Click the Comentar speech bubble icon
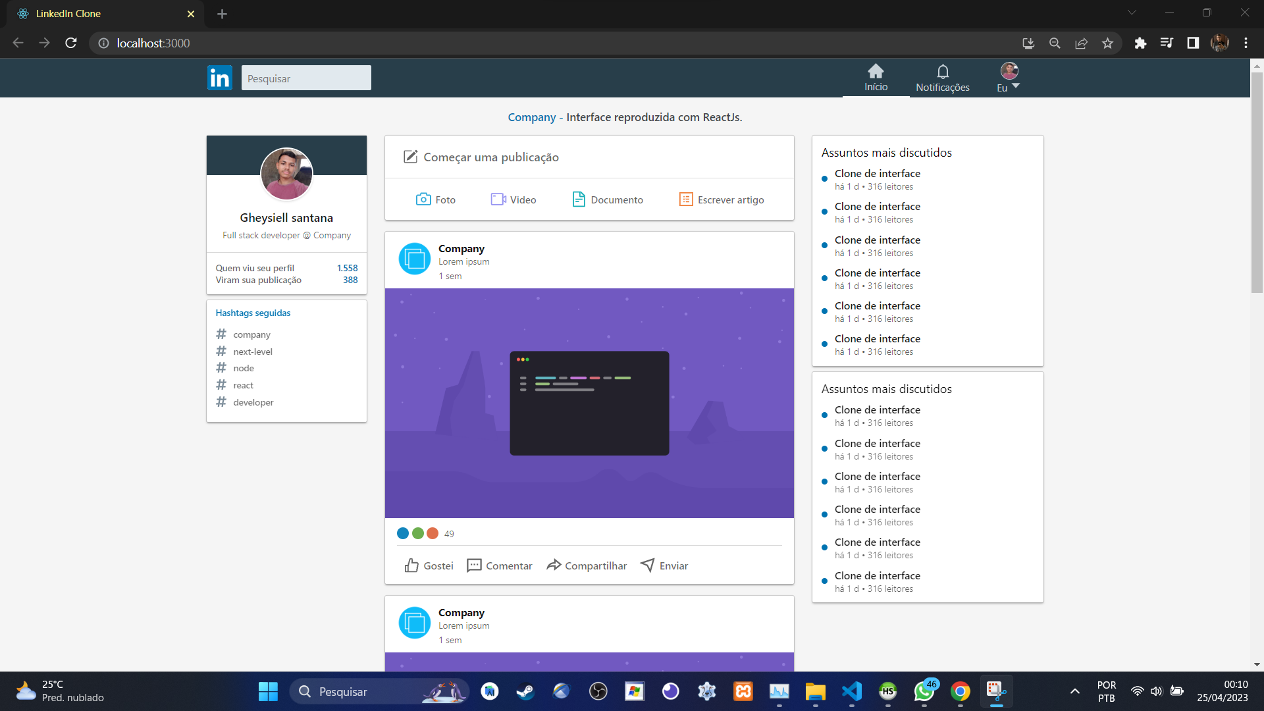Screen dimensions: 1264x711 474,566
